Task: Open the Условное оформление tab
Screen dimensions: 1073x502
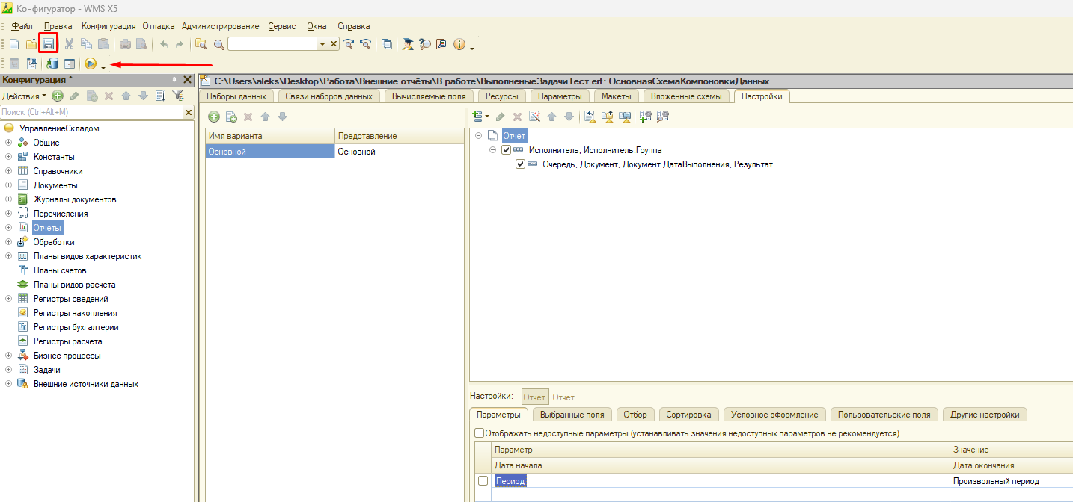Action: click(x=774, y=415)
